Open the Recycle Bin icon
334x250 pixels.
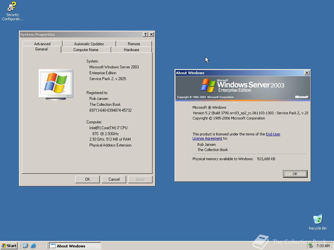(318, 222)
